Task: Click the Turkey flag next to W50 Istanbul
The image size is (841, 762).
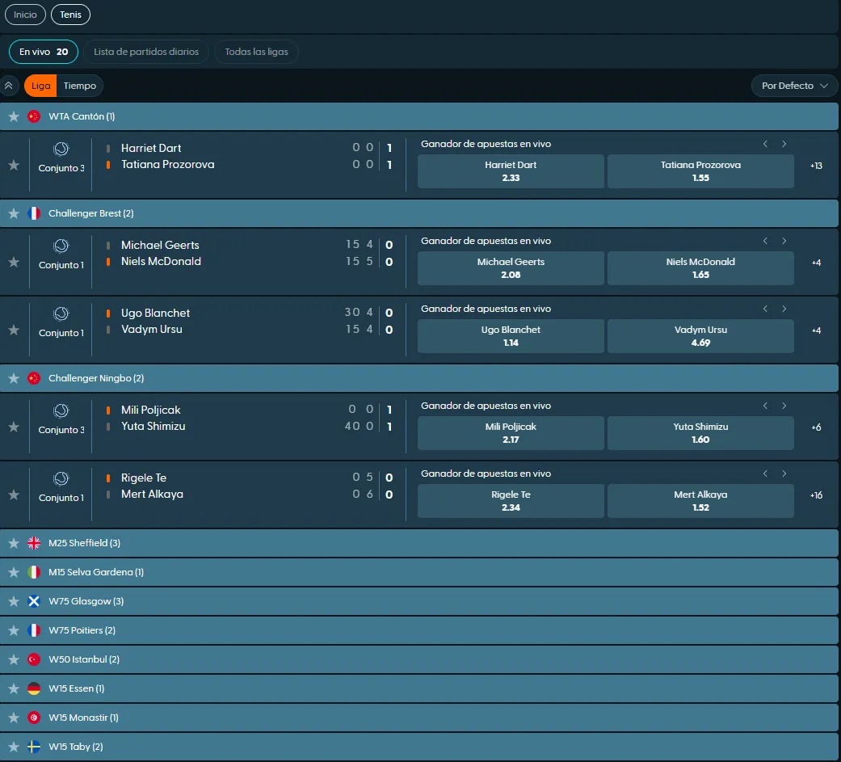Action: tap(34, 659)
